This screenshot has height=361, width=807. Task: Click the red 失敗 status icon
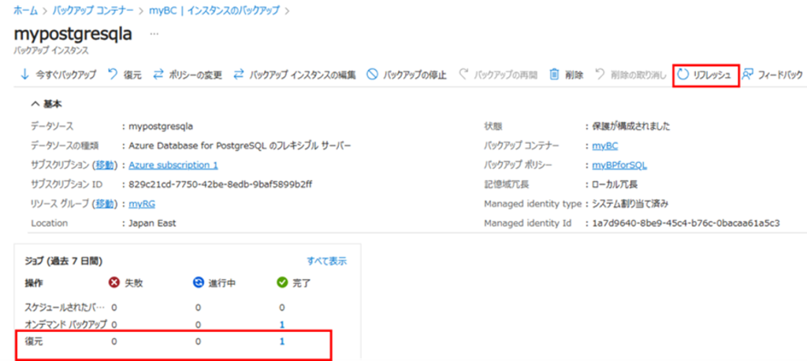(113, 283)
